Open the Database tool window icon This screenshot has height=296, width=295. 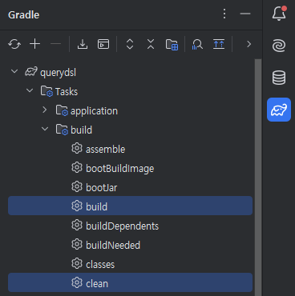pyautogui.click(x=279, y=78)
